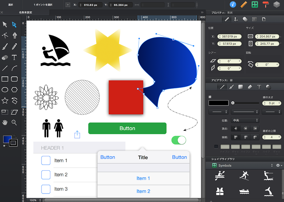Viewport: 284px width, 202px height.
Task: Activate the Zoom magnifier tool
Action: tap(15, 122)
